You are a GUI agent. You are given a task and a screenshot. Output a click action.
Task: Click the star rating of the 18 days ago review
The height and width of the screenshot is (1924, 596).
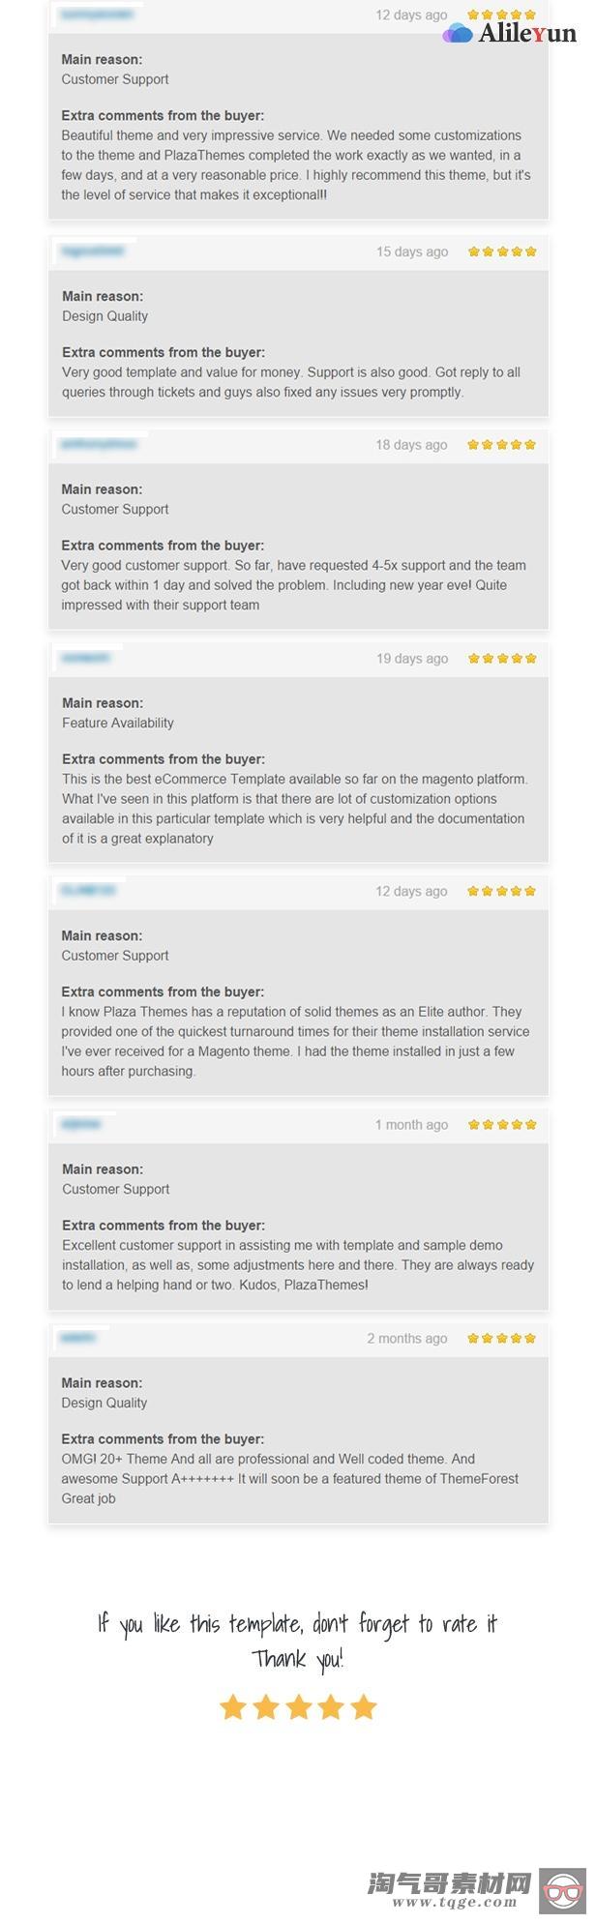coord(502,445)
